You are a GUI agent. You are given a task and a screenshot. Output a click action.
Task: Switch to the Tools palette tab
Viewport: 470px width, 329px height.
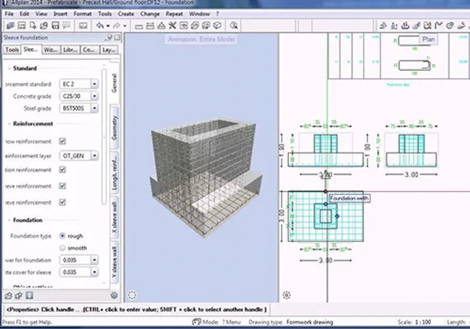(12, 50)
